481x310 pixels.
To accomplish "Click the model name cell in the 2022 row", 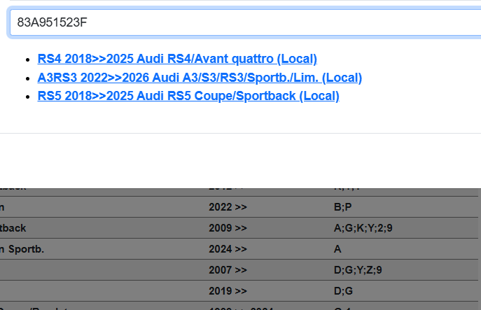I will point(70,208).
